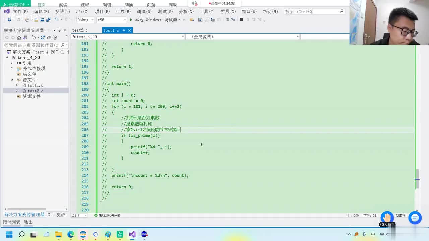Click the taskbar Search icon
This screenshot has width=429, height=241.
click(21, 234)
